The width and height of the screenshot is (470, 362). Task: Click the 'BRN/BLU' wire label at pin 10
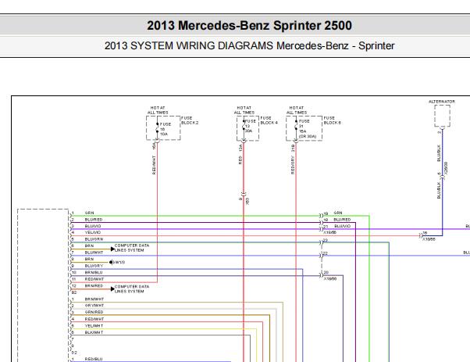pyautogui.click(x=94, y=273)
